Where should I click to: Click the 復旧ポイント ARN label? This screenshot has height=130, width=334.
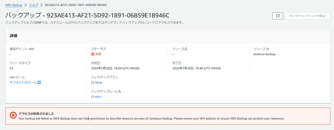pyautogui.click(x=22, y=49)
